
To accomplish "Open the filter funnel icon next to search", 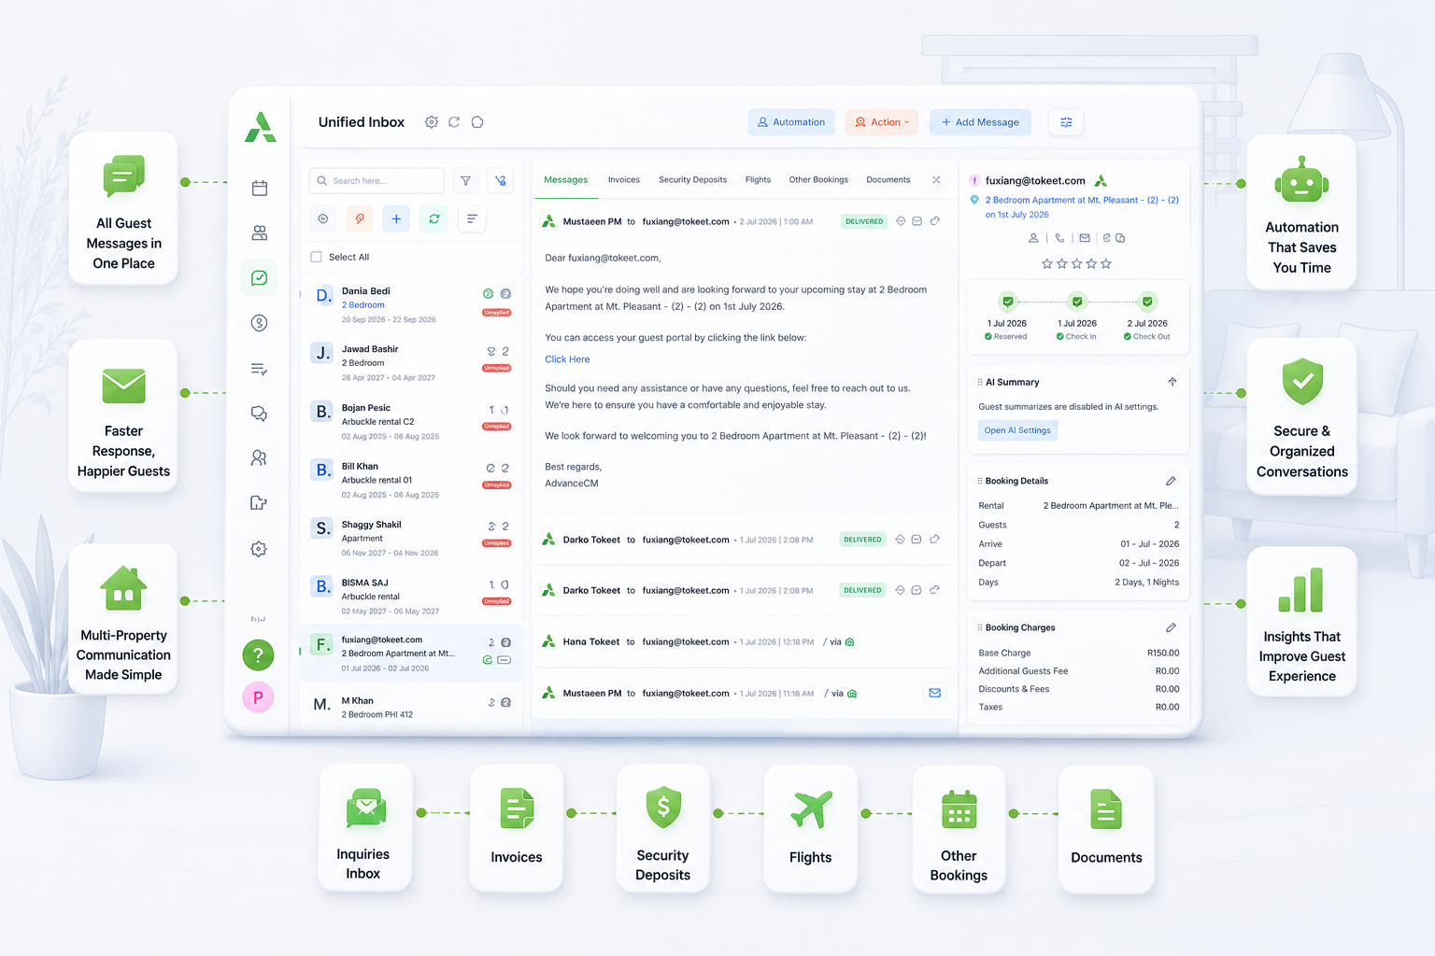I will pyautogui.click(x=465, y=181).
